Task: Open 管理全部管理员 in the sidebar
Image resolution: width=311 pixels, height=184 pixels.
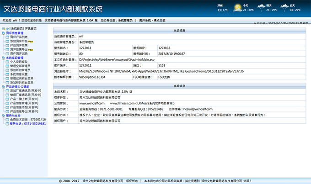Action: point(21,66)
